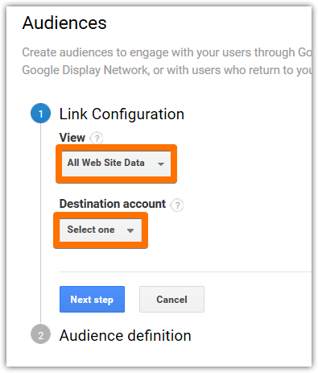Click the horizontal divider above Next step
The width and height of the screenshot is (318, 373).
pyautogui.click(x=185, y=272)
